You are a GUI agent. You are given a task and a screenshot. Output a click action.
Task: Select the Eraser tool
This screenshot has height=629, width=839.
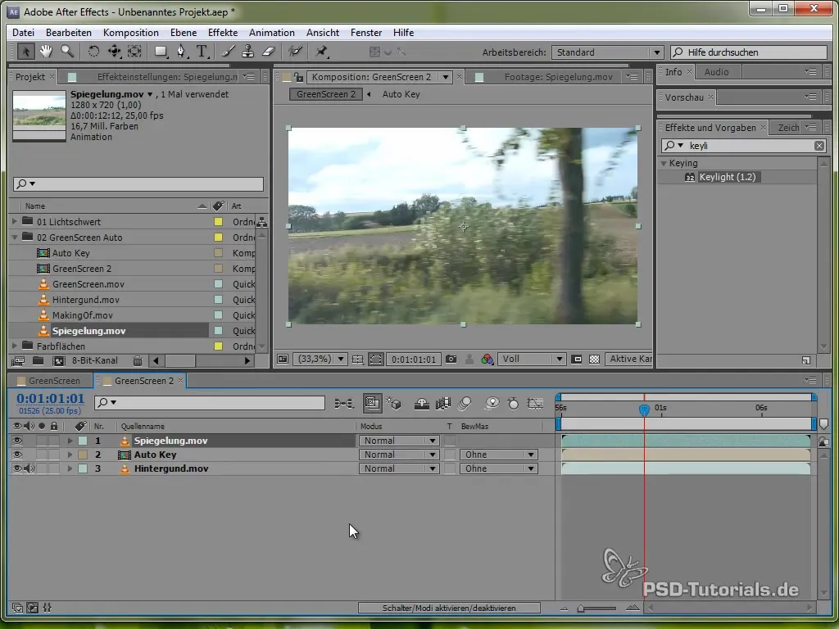pos(269,52)
